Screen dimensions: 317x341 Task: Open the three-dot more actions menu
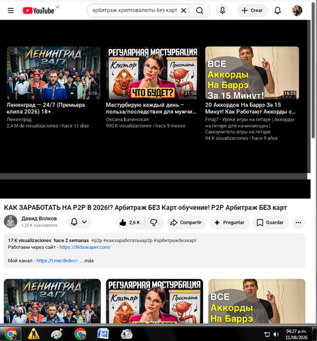(x=299, y=222)
